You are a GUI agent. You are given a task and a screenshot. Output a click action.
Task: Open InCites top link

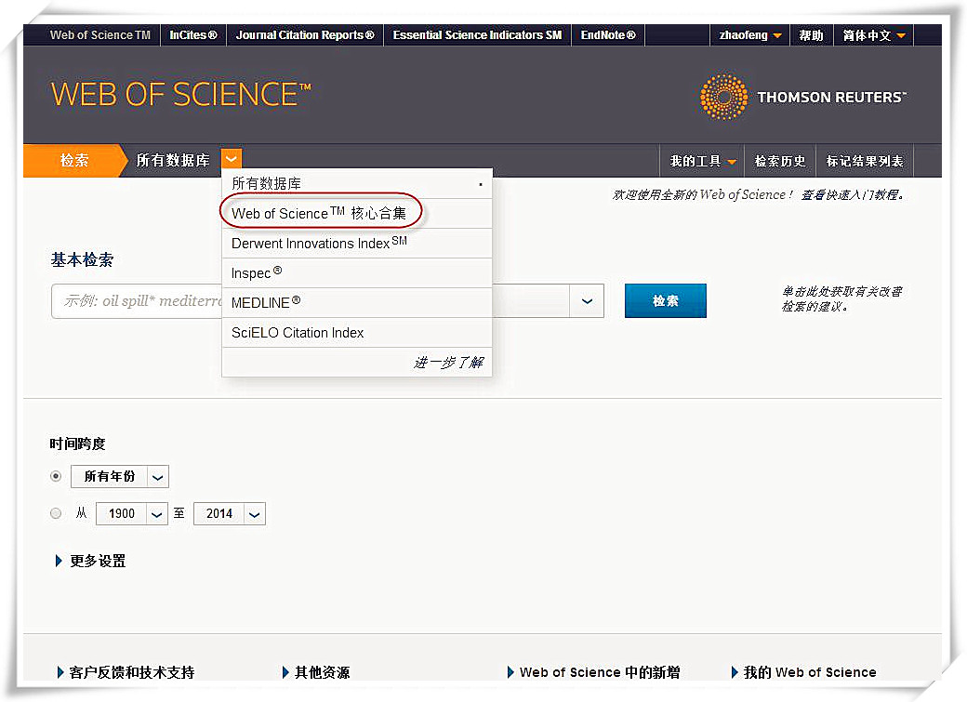point(193,35)
